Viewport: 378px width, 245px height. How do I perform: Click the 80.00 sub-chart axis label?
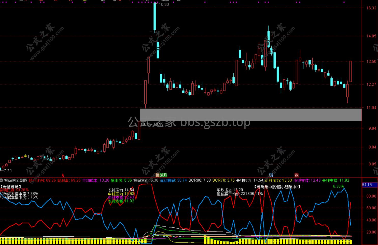point(371,196)
